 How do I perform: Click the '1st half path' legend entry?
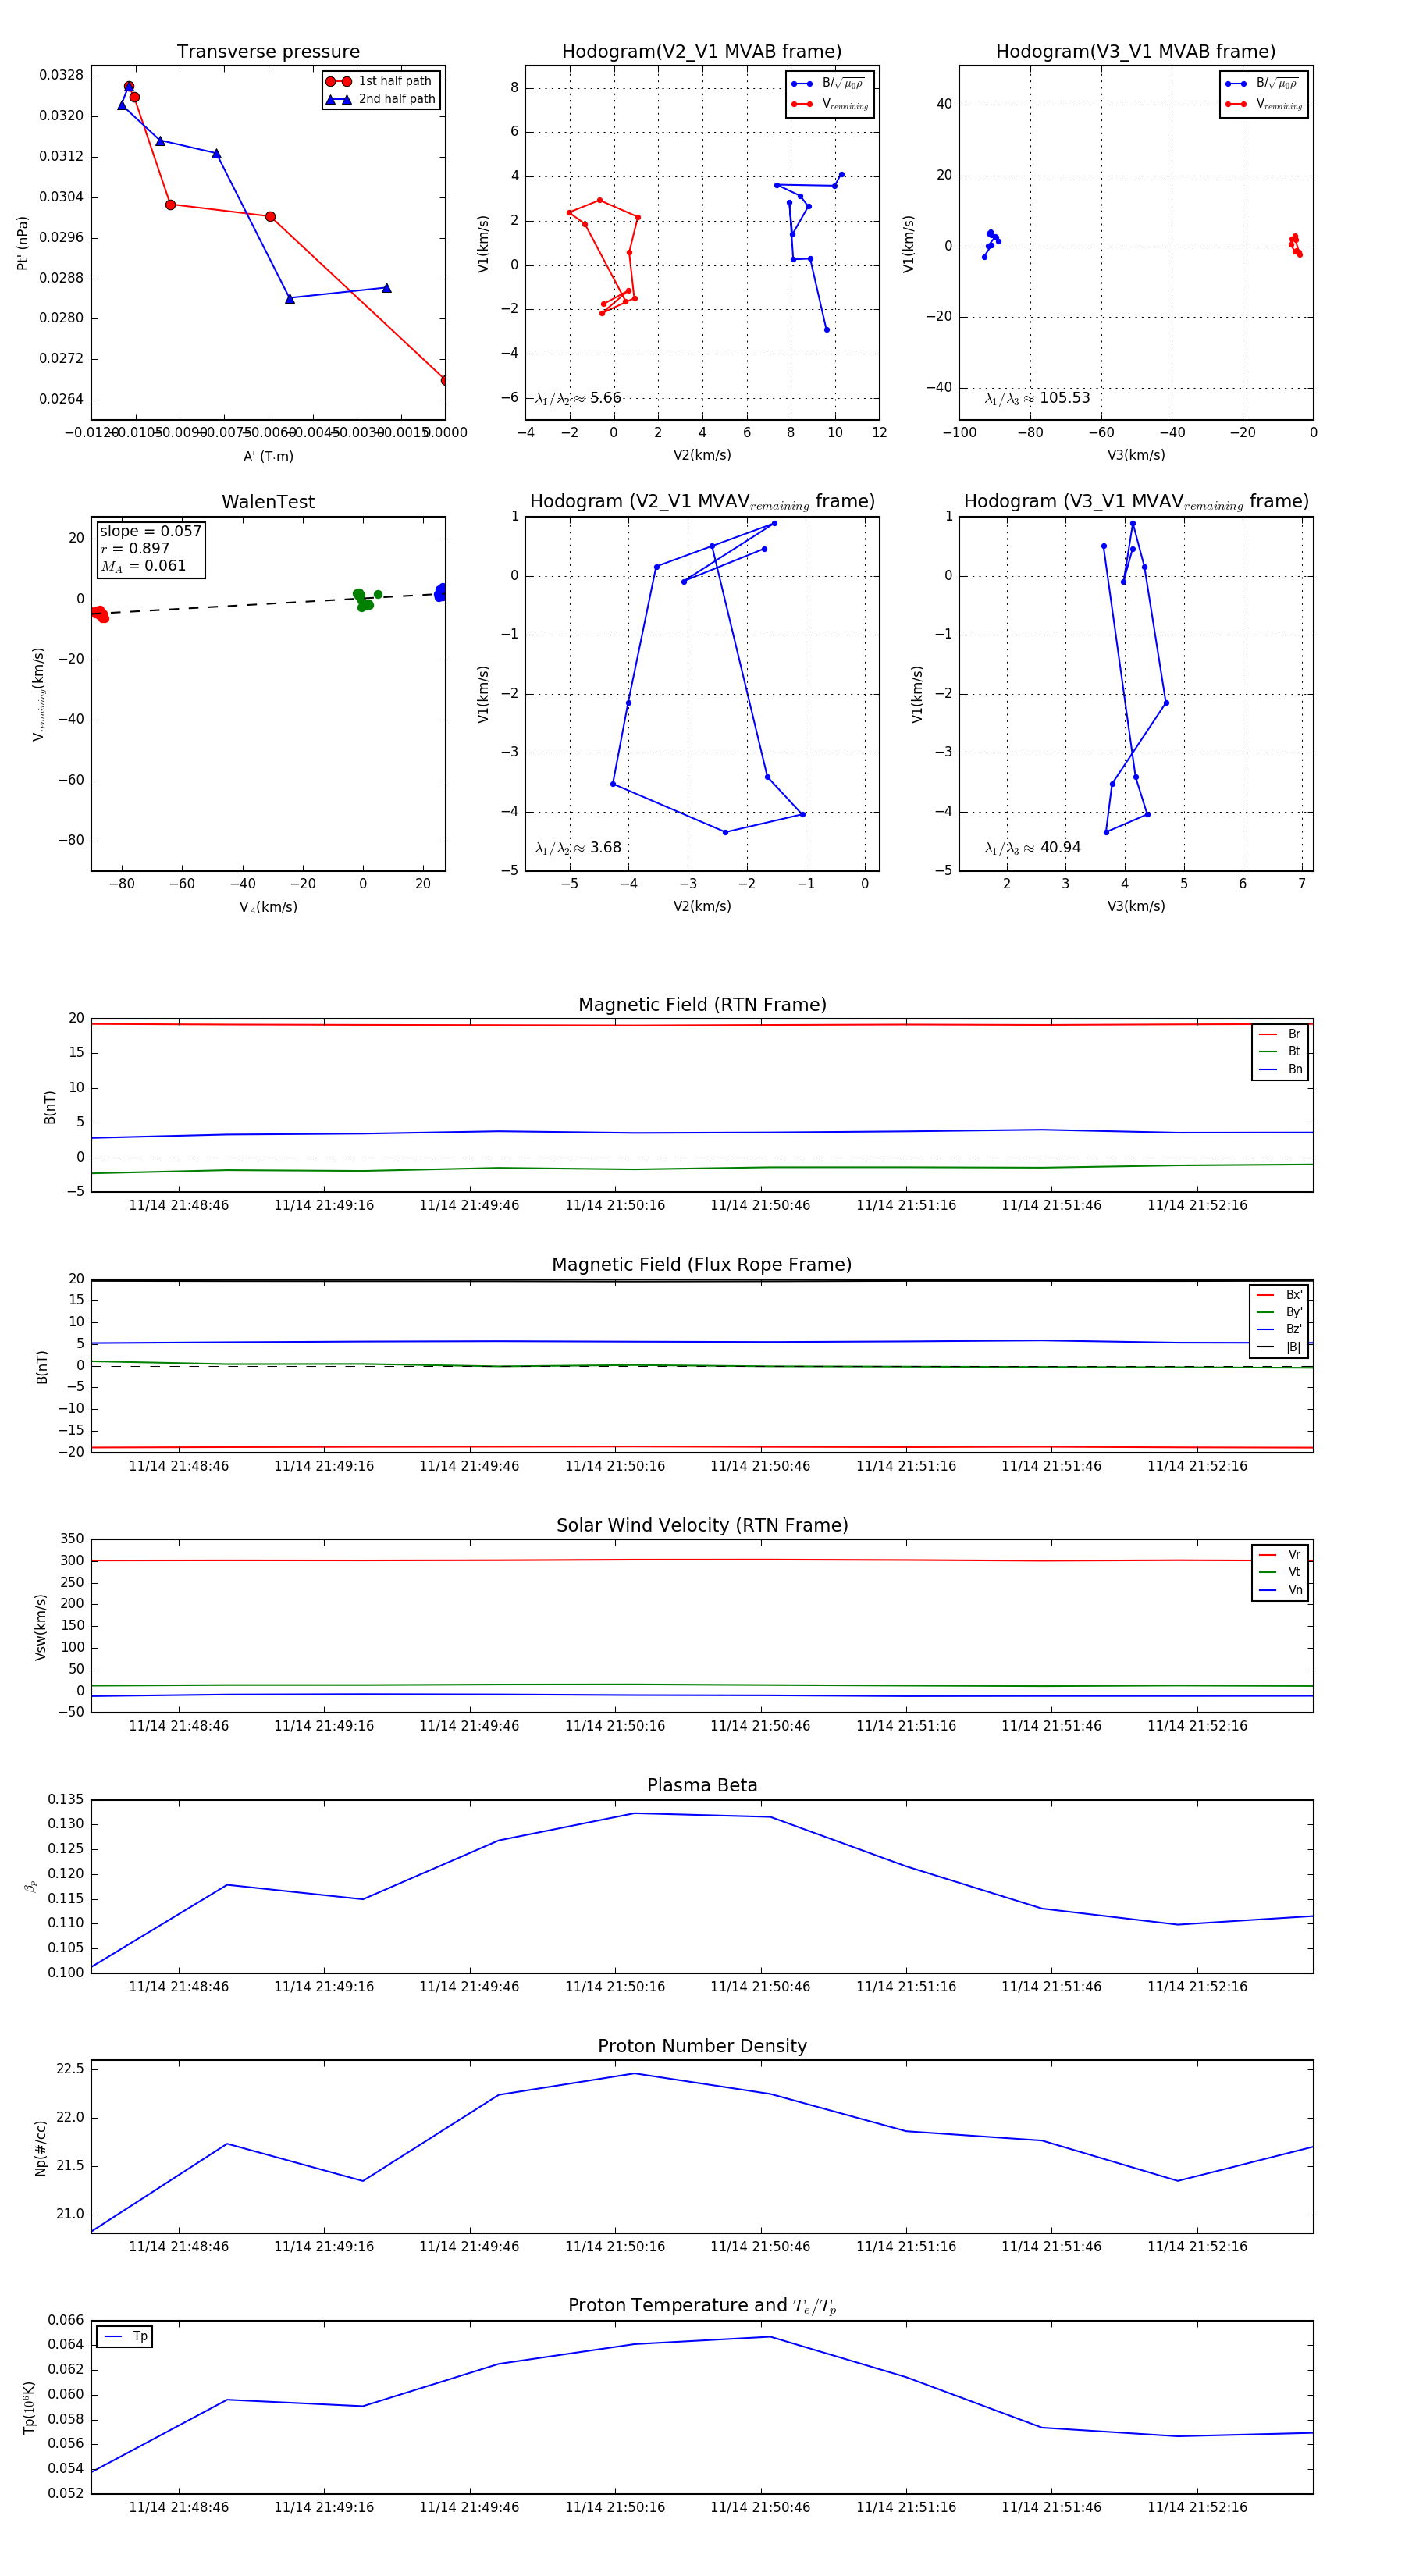394,81
